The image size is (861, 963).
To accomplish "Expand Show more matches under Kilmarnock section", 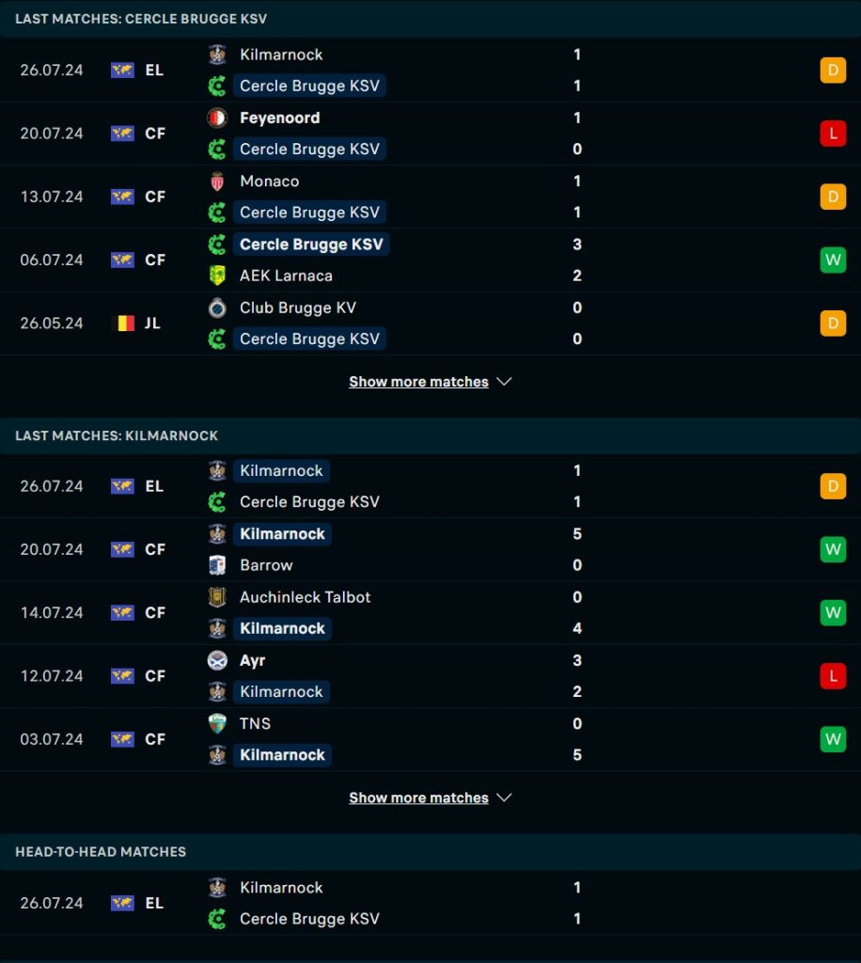I will point(418,797).
